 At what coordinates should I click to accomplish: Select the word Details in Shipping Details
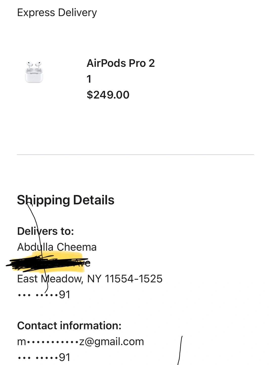[94, 200]
